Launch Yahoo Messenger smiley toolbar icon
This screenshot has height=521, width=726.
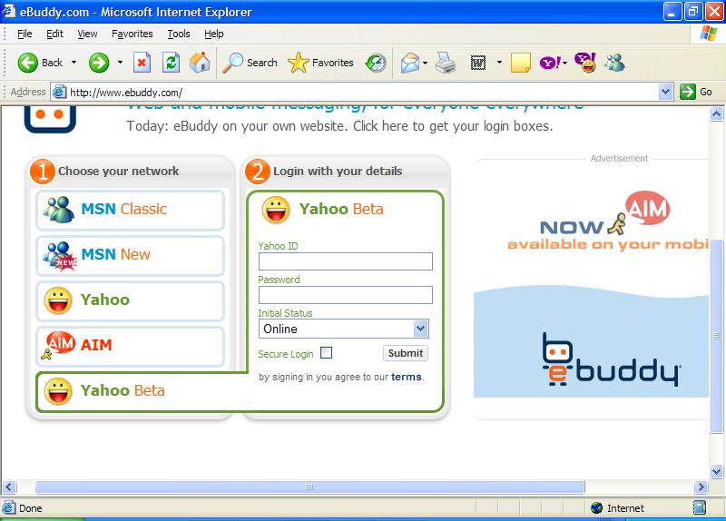585,62
